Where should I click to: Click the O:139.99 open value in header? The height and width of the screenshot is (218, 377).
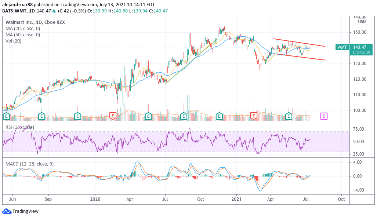point(97,11)
